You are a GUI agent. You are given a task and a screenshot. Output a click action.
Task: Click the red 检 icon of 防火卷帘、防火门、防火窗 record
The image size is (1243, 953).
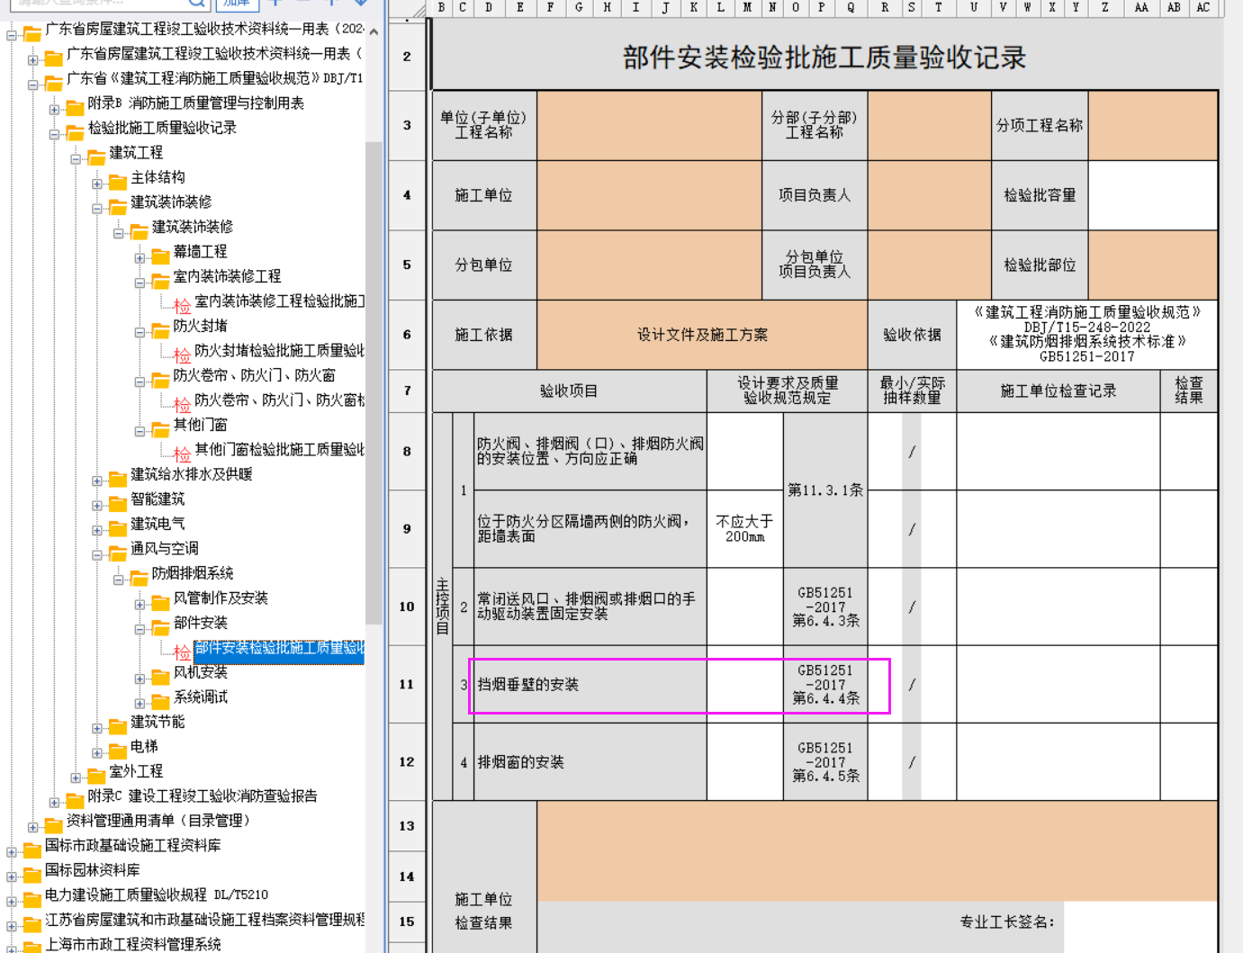tap(182, 403)
